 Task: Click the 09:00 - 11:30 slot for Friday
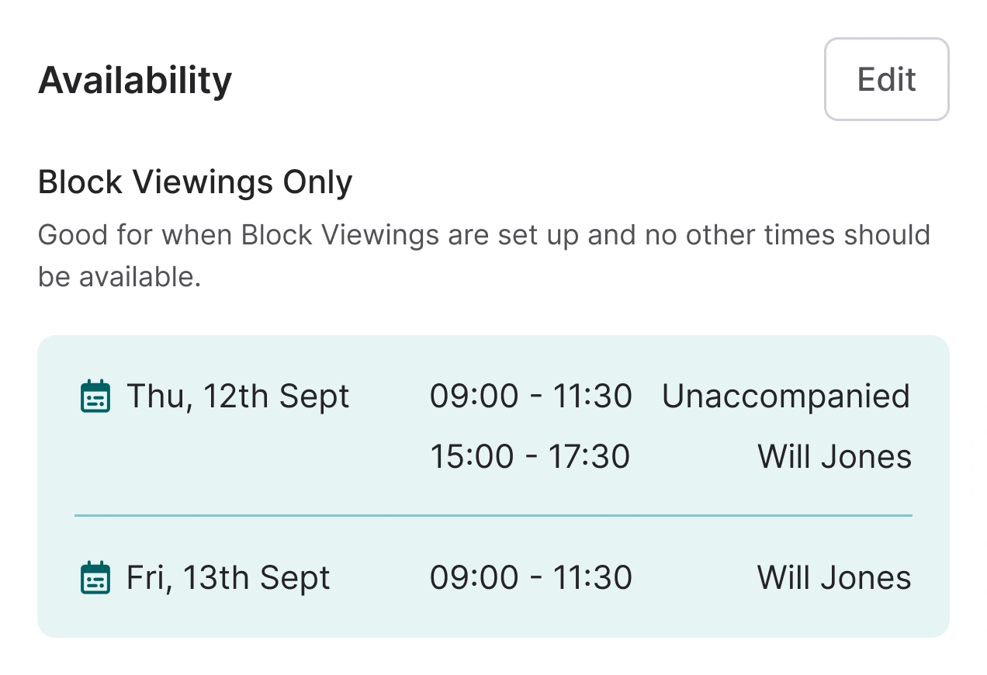coord(531,578)
